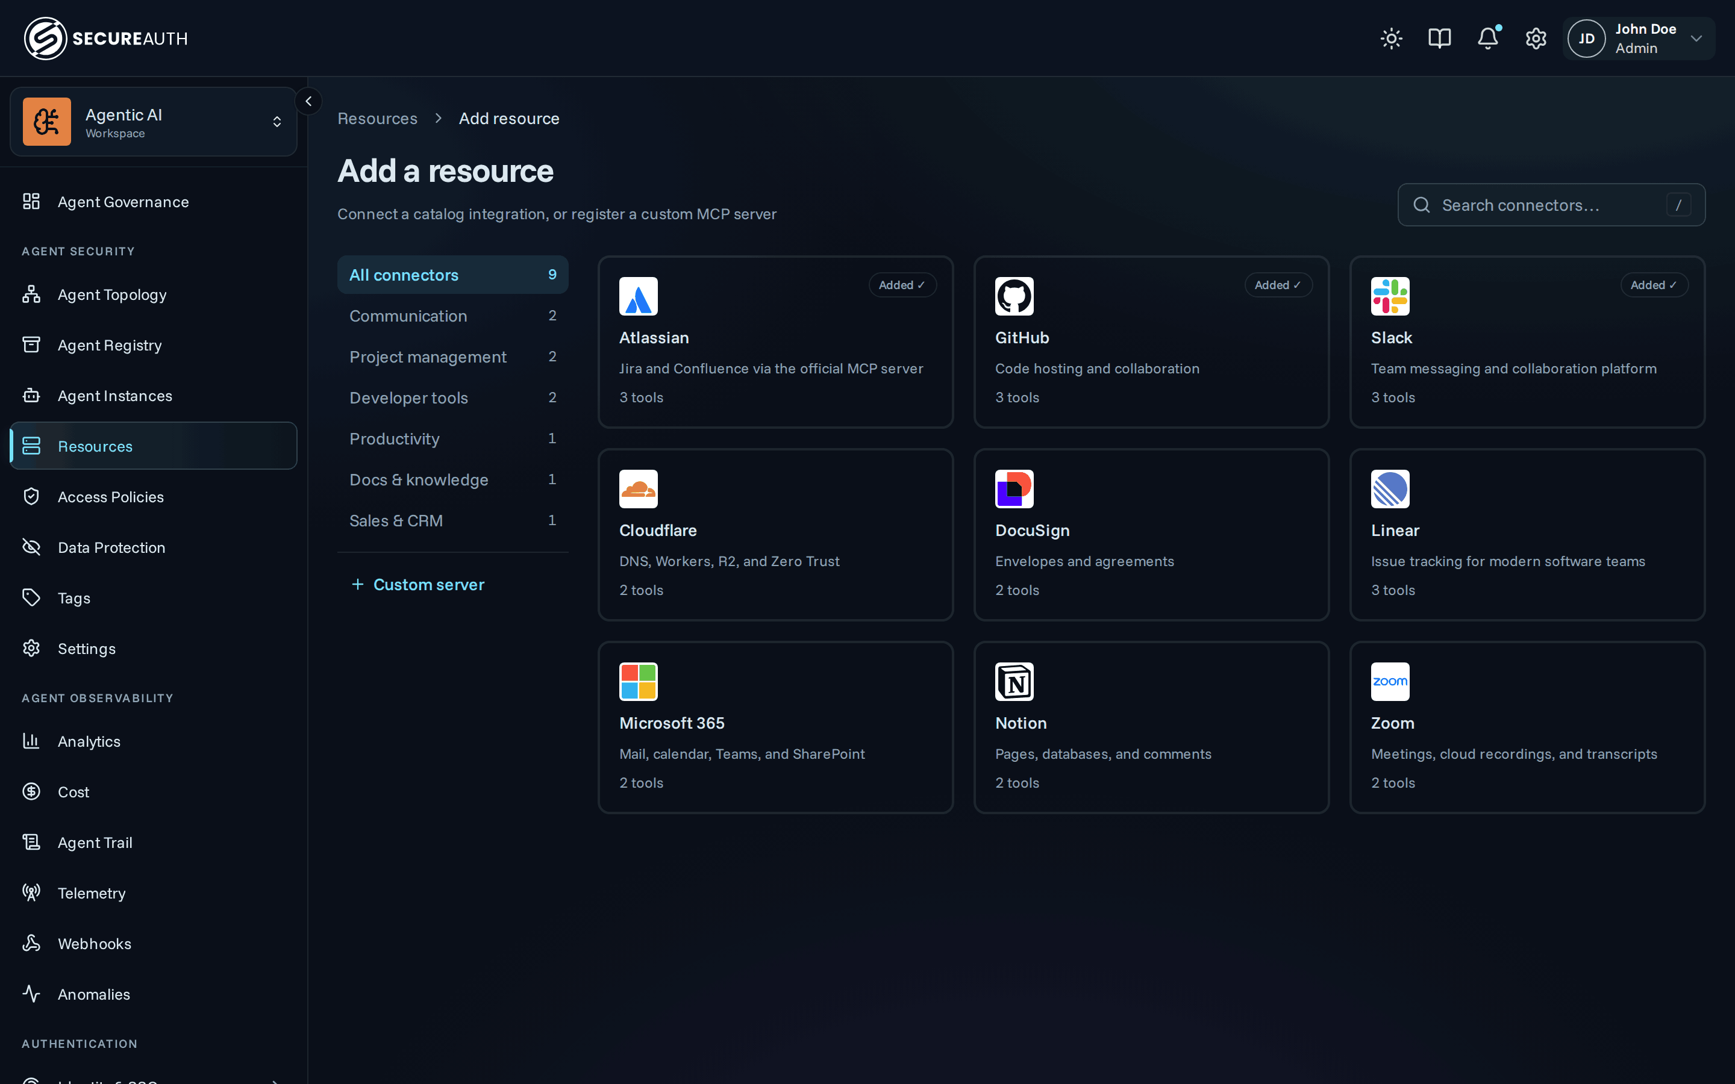The height and width of the screenshot is (1084, 1735).
Task: Open Tags page
Action: (154, 598)
